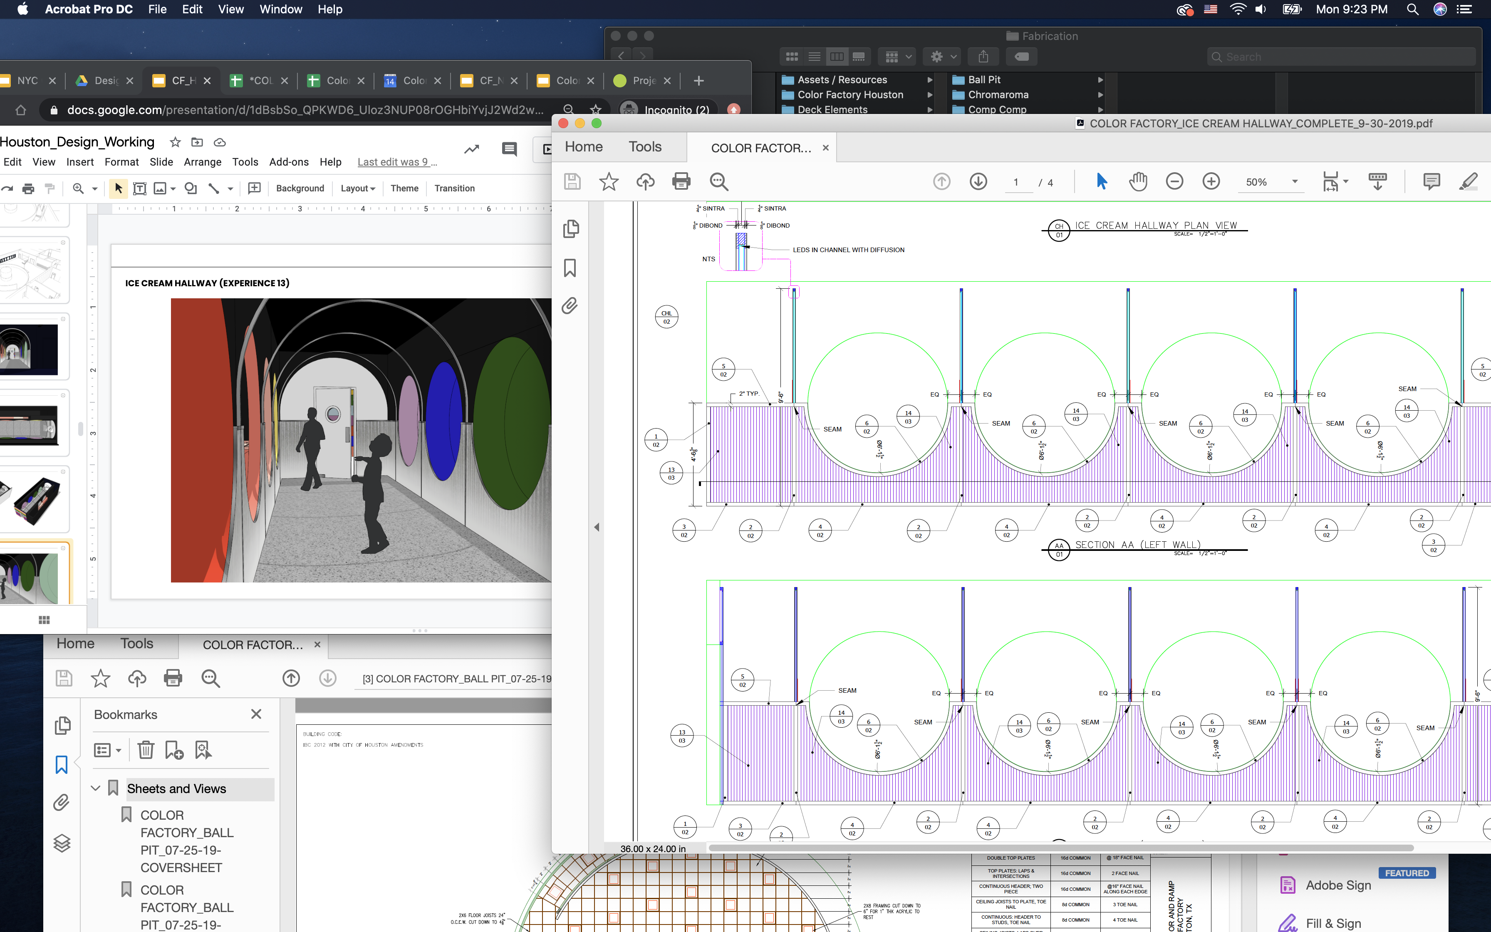Open the Last edit history link
1491x932 pixels.
[x=396, y=162]
